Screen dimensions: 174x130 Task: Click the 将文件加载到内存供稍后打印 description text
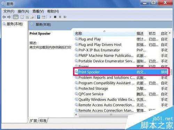point(50,47)
